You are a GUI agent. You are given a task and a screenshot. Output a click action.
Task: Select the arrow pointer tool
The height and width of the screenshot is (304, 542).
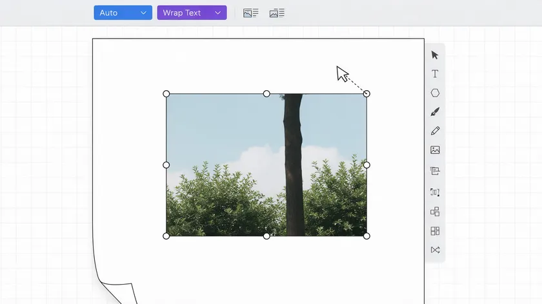[435, 55]
